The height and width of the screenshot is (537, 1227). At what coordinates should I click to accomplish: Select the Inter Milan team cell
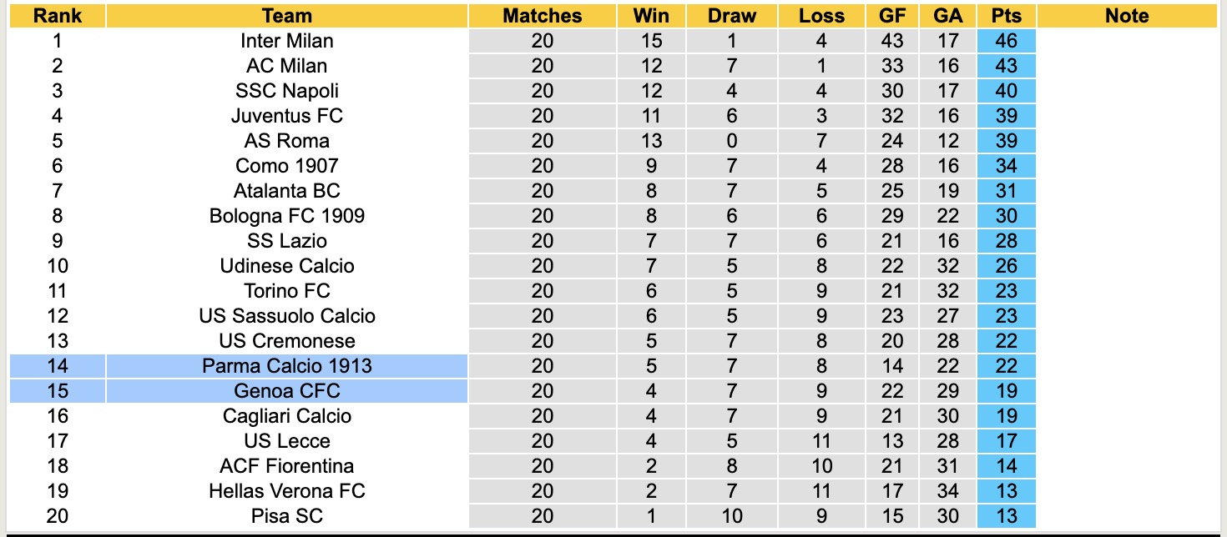286,41
